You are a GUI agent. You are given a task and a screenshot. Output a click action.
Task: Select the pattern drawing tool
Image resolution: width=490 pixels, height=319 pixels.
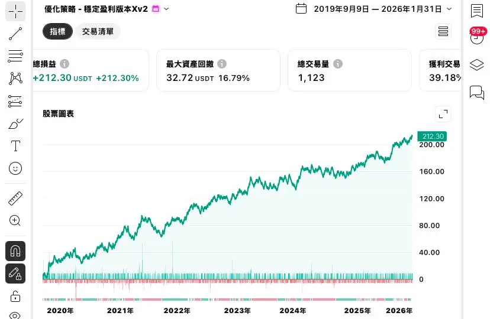coord(15,79)
